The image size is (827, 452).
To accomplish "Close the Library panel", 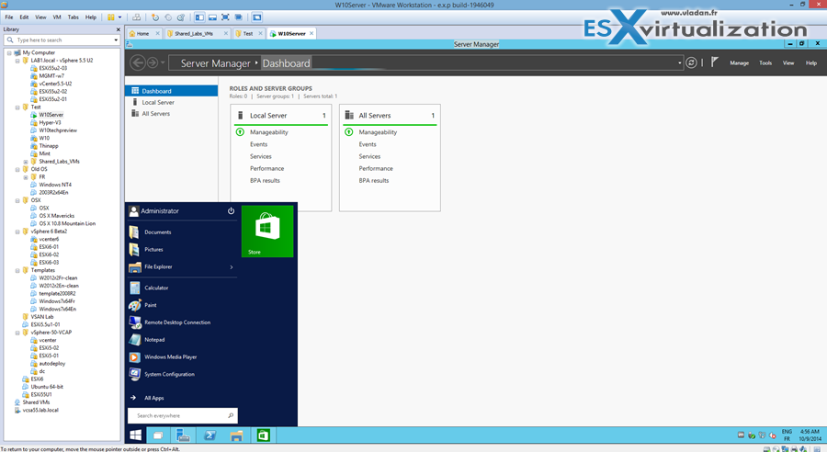I will [x=119, y=29].
